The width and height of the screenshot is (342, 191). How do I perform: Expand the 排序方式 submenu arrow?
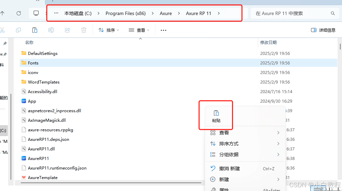click(x=278, y=143)
